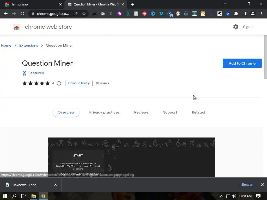Expand the unknown-3.png download options chevron

(56, 185)
